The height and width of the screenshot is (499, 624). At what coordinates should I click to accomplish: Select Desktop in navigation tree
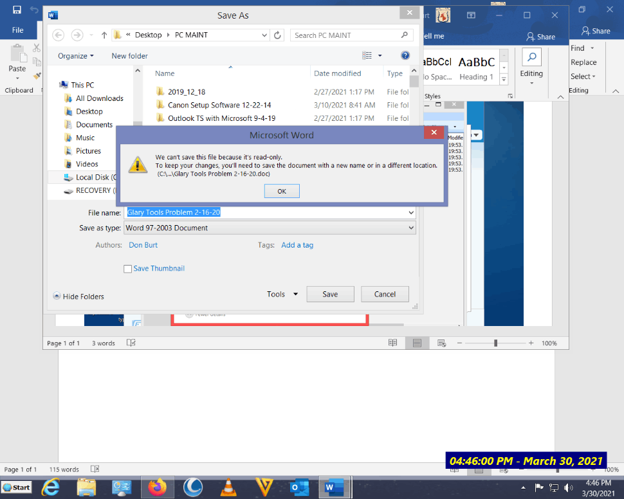(89, 111)
